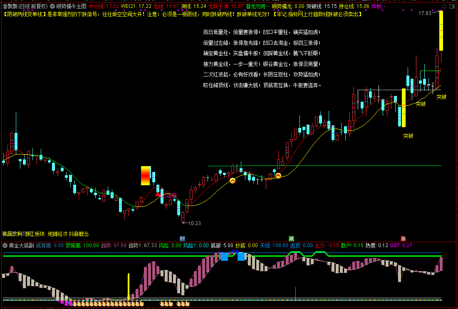
Task: Click the first yellow circle signal icon
Action: (x=232, y=181)
